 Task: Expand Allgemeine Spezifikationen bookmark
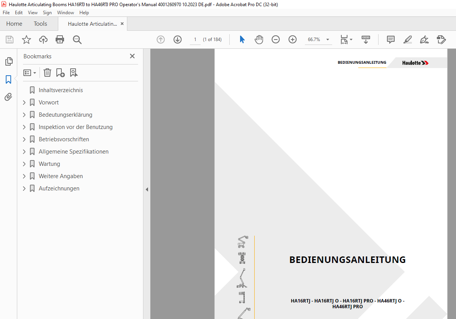click(x=24, y=152)
